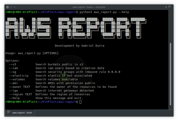178x121 pixels.
Task: Click the '--elasticip' option text
Action: coord(19,76)
